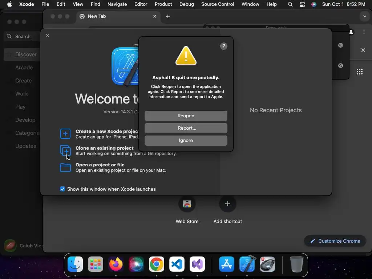Select Categories in App Store sidebar
This screenshot has width=372, height=279.
[27, 133]
